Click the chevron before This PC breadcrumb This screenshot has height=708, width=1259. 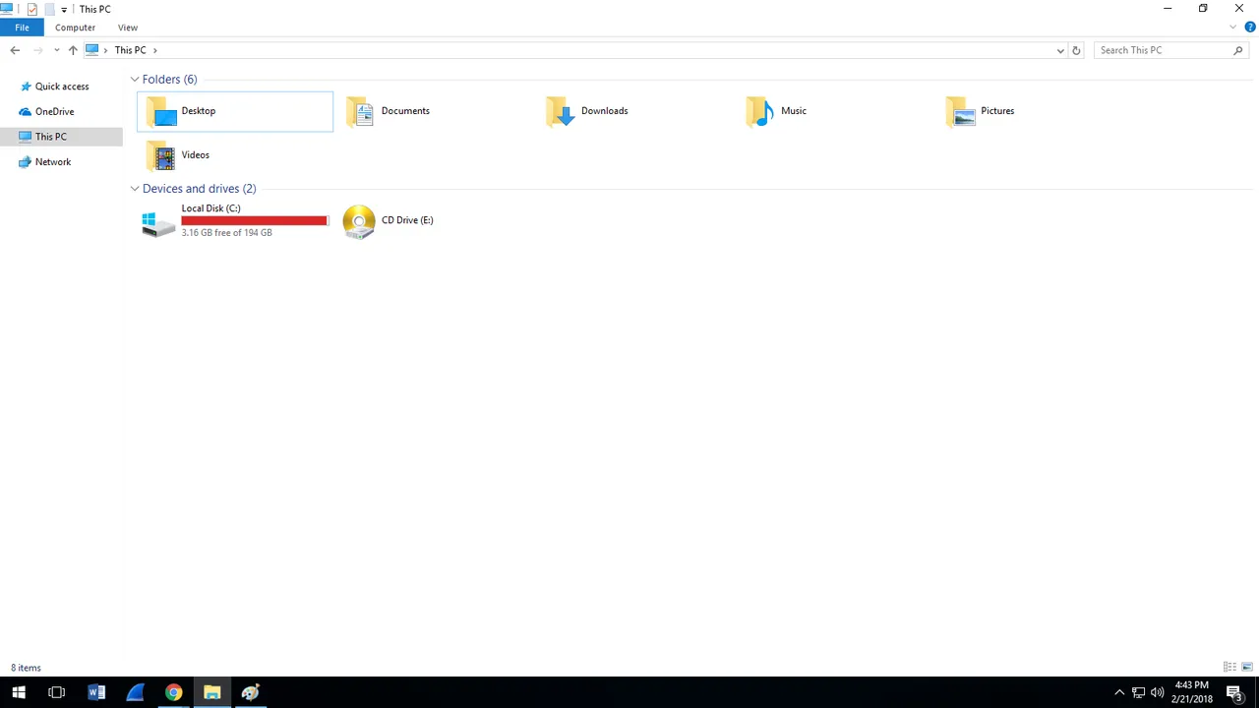pyautogui.click(x=106, y=50)
